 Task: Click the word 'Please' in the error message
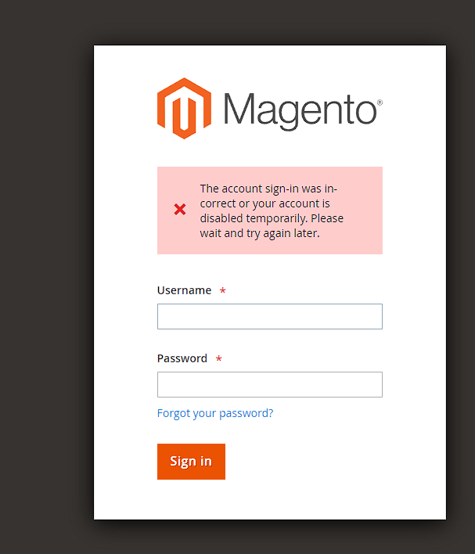click(327, 218)
